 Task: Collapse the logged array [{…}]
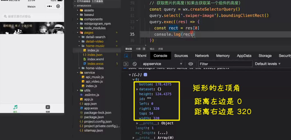pyautogui.click(x=129, y=75)
